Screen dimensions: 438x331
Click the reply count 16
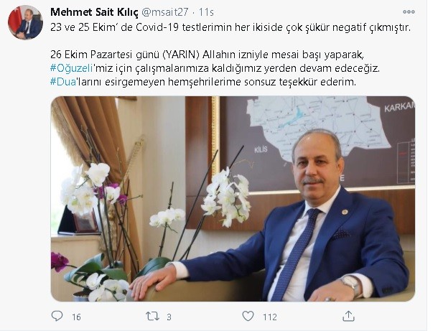pyautogui.click(x=76, y=317)
